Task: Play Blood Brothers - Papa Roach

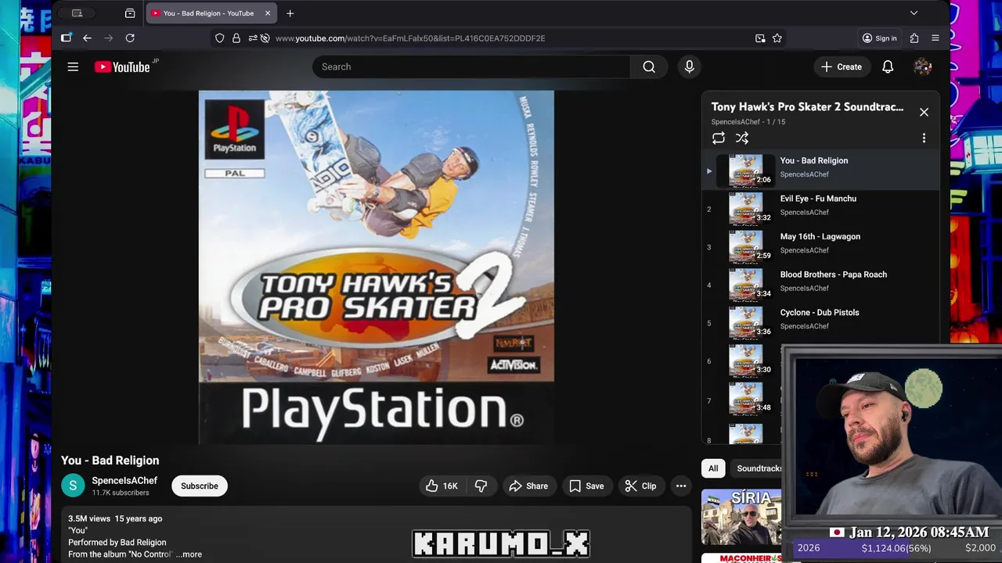Action: (833, 274)
